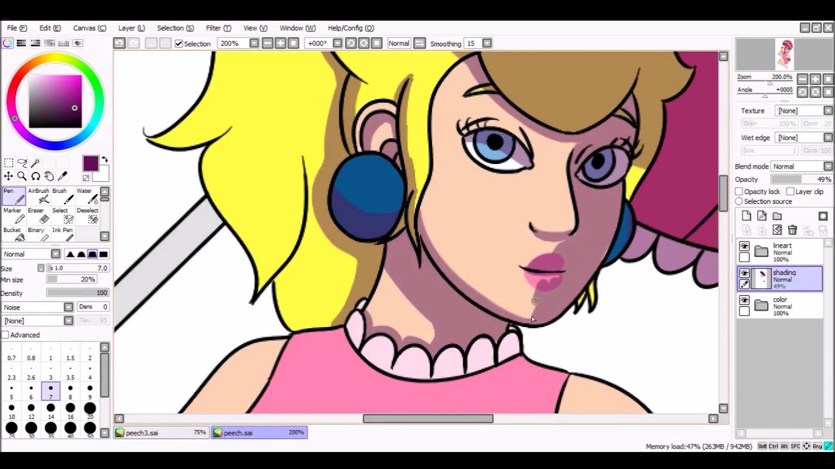Select the Marker tool
The image size is (835, 469).
point(14,216)
